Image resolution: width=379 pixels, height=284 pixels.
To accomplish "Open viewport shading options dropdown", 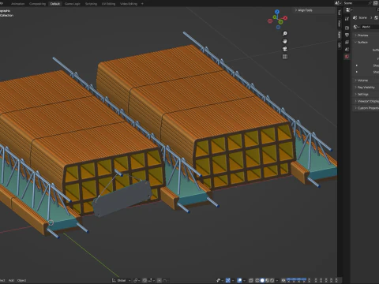I will click(x=276, y=280).
